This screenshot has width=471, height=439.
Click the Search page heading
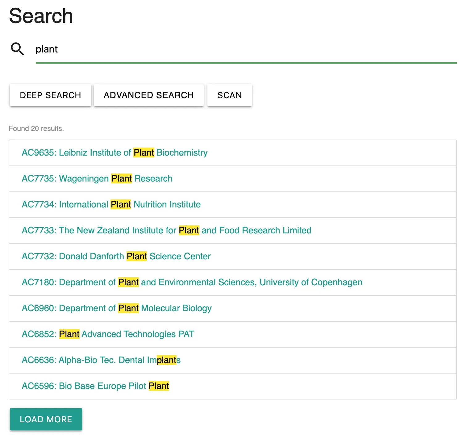41,16
